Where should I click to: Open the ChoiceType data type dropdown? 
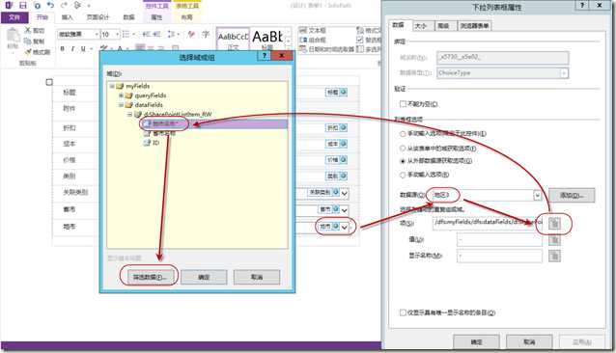(564, 73)
